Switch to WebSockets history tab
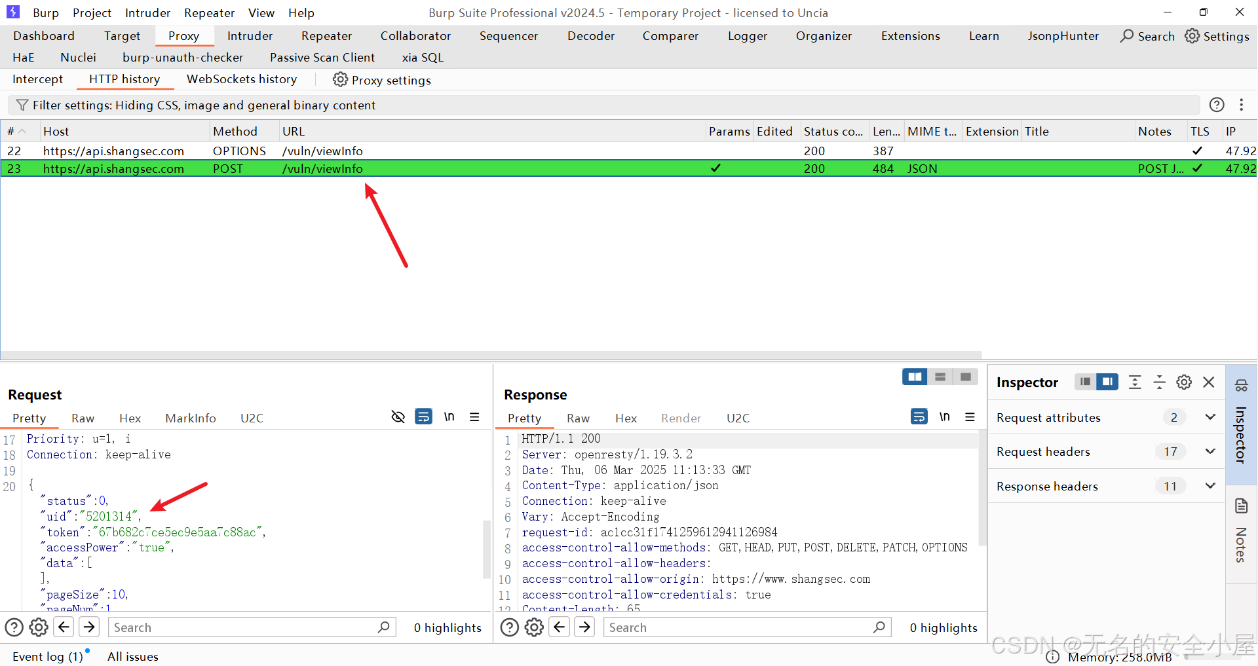This screenshot has height=666, width=1258. (242, 79)
